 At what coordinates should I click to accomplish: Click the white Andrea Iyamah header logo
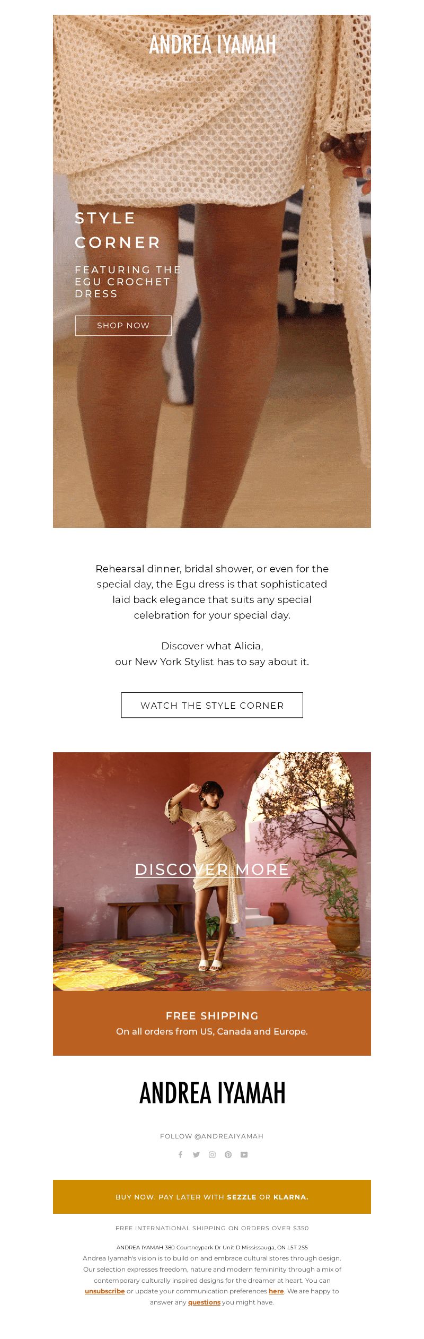tap(212, 45)
